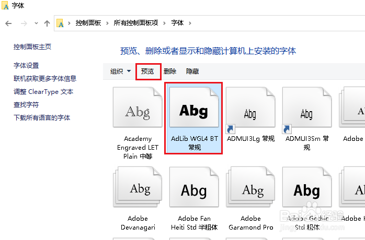365x240 pixels.
Task: Open recent locations dropdown arrow
Action: tap(36, 23)
